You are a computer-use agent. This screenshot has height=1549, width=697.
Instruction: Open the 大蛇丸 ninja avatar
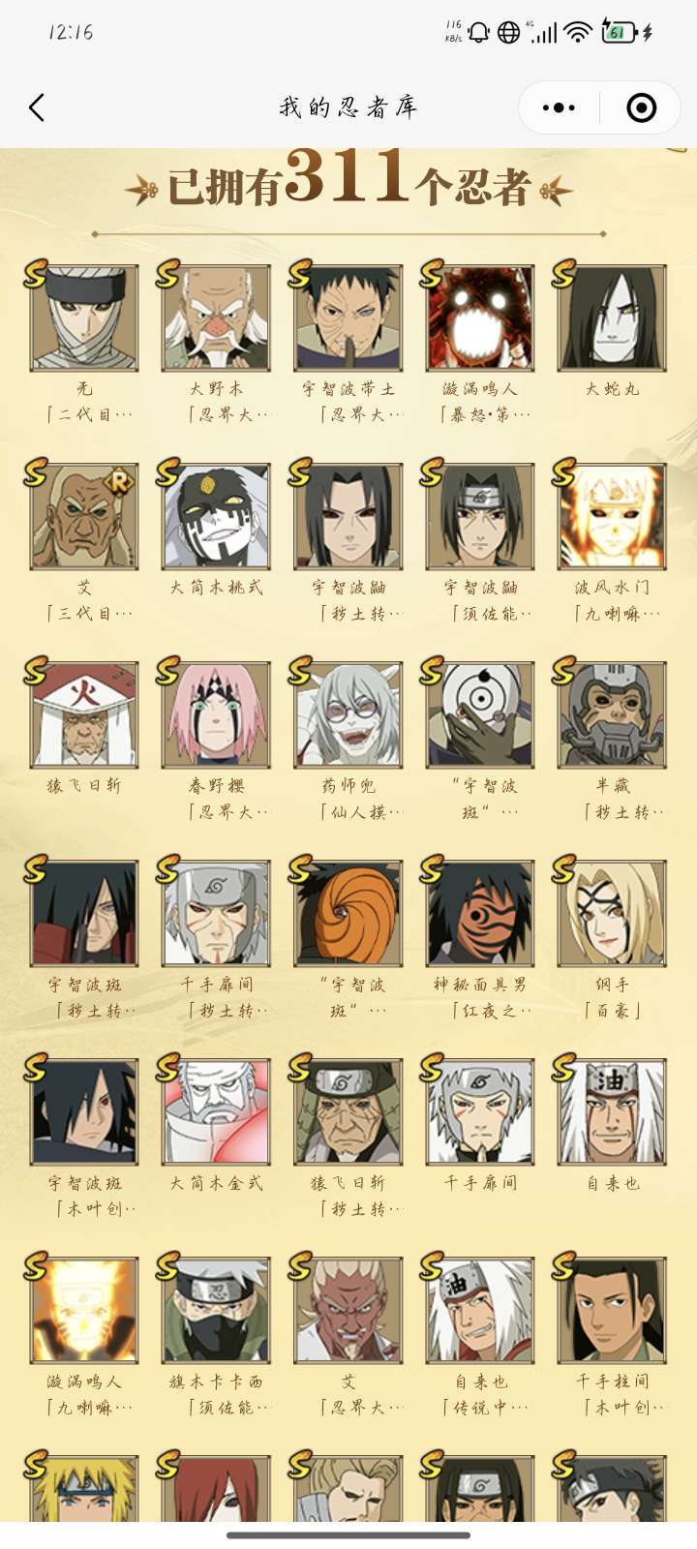tap(612, 319)
